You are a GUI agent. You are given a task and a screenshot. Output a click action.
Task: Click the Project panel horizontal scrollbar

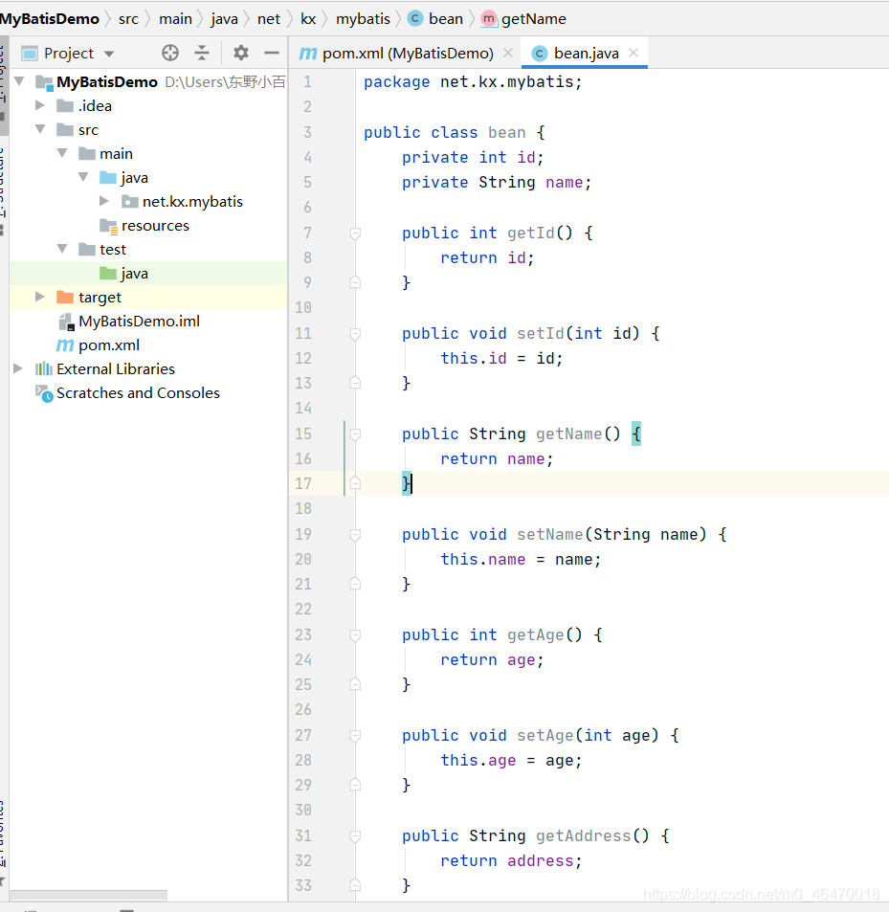(x=88, y=895)
